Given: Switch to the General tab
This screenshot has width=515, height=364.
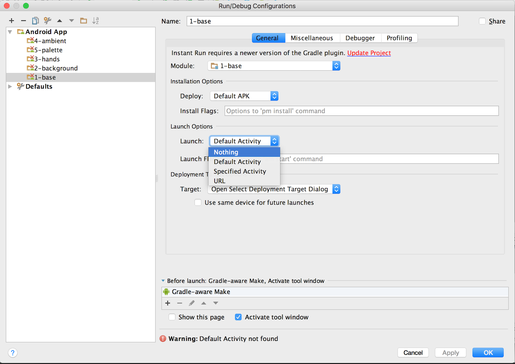Looking at the screenshot, I should coord(268,38).
